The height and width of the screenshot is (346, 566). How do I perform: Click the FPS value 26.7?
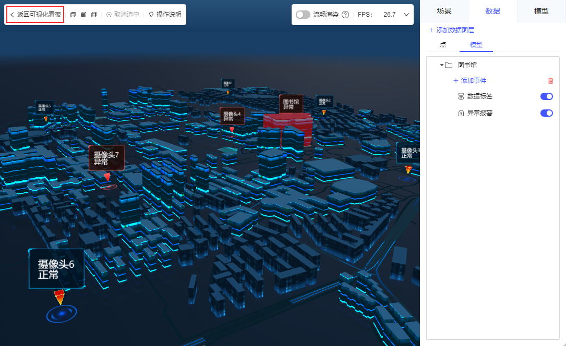coord(390,15)
